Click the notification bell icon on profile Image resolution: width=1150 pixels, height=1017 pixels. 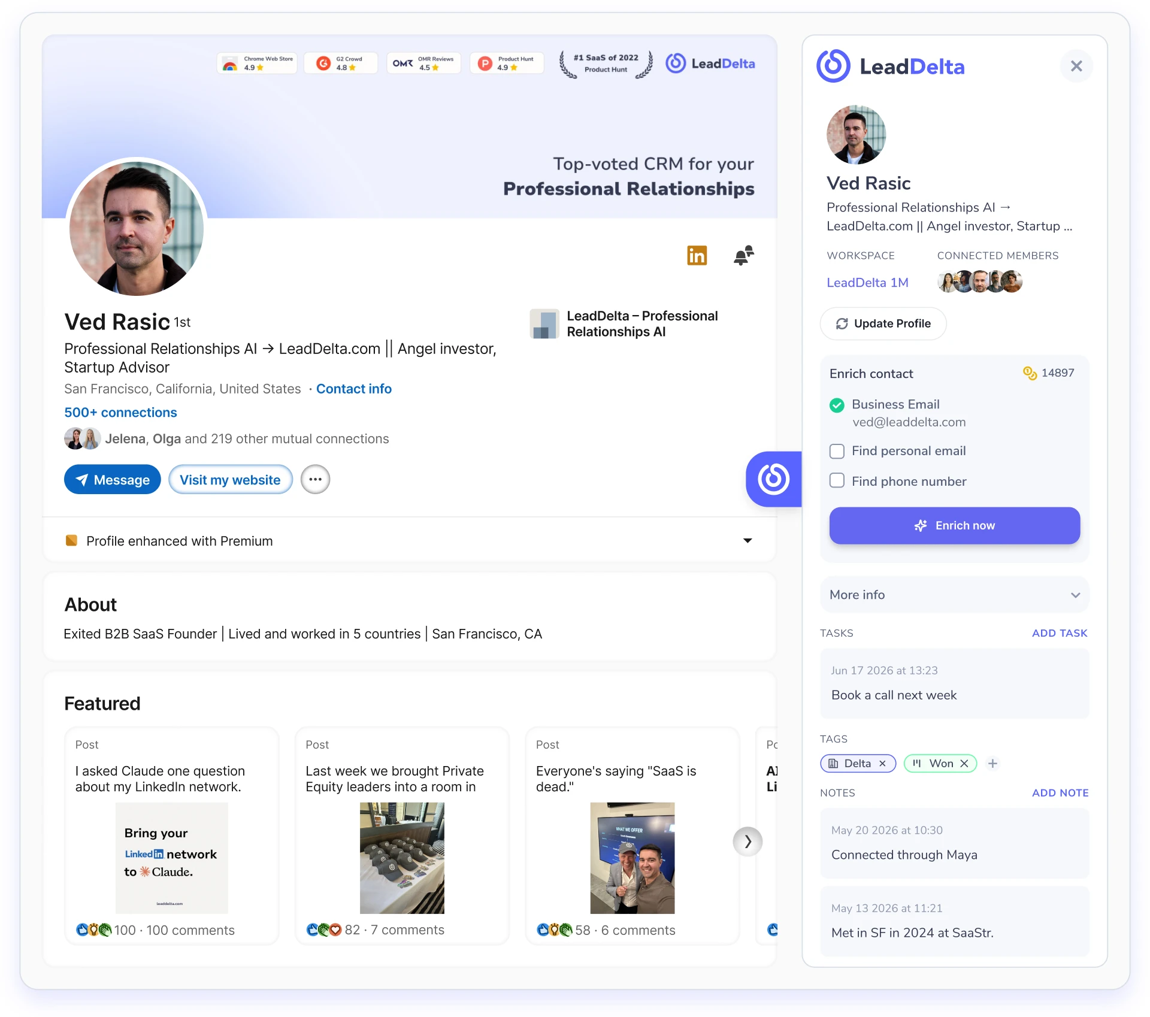coord(743,256)
